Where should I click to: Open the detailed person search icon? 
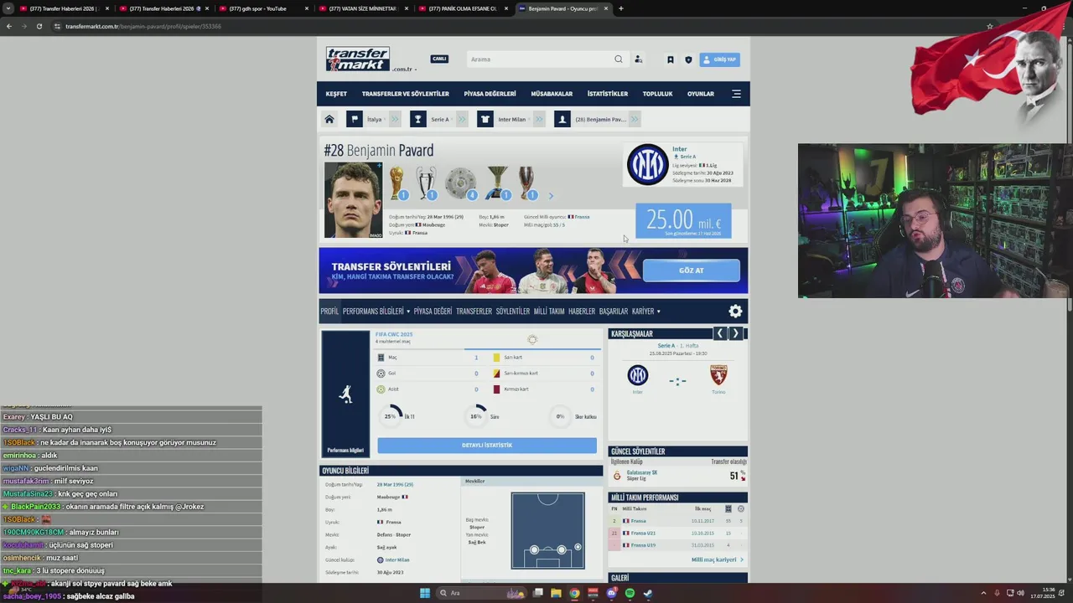[x=638, y=59]
